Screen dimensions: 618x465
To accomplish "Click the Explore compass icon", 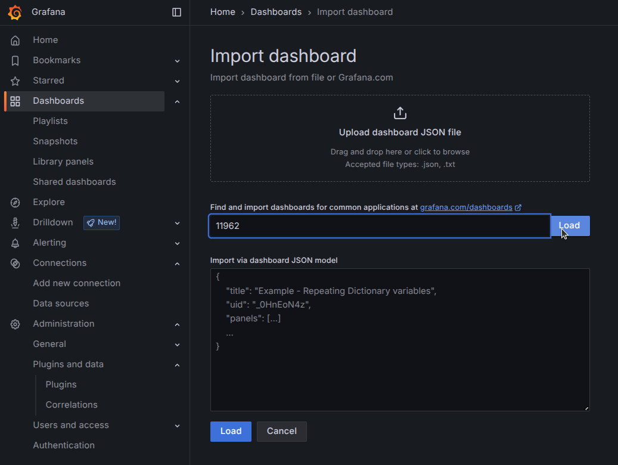I will click(15, 202).
